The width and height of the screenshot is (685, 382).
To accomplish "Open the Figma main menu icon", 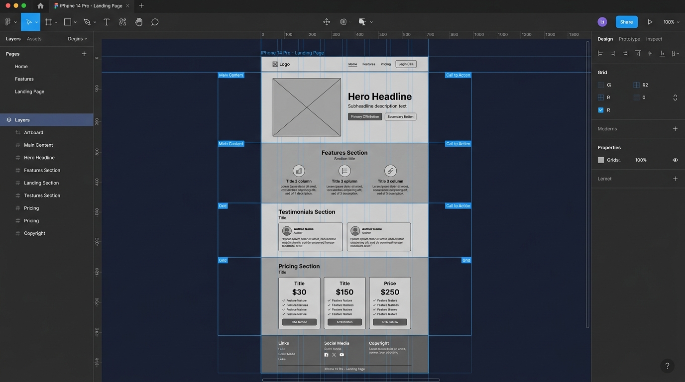I will [x=8, y=22].
